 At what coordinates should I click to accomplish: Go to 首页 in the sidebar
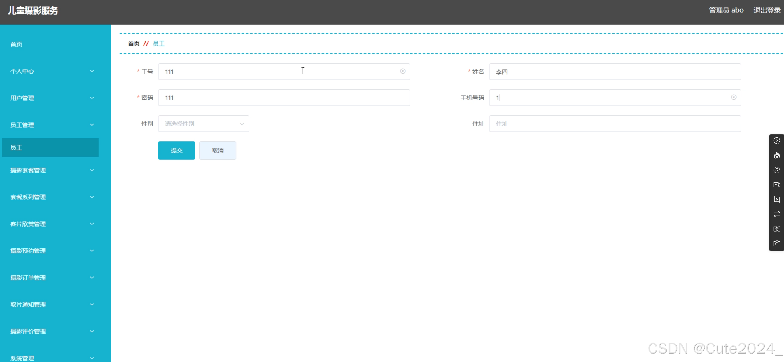[17, 44]
